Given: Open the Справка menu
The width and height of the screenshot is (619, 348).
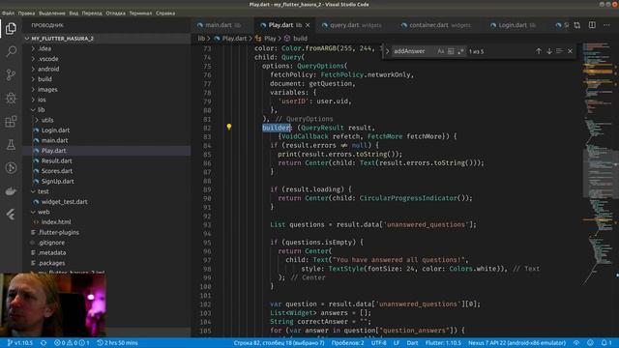Looking at the screenshot, I should click(165, 13).
